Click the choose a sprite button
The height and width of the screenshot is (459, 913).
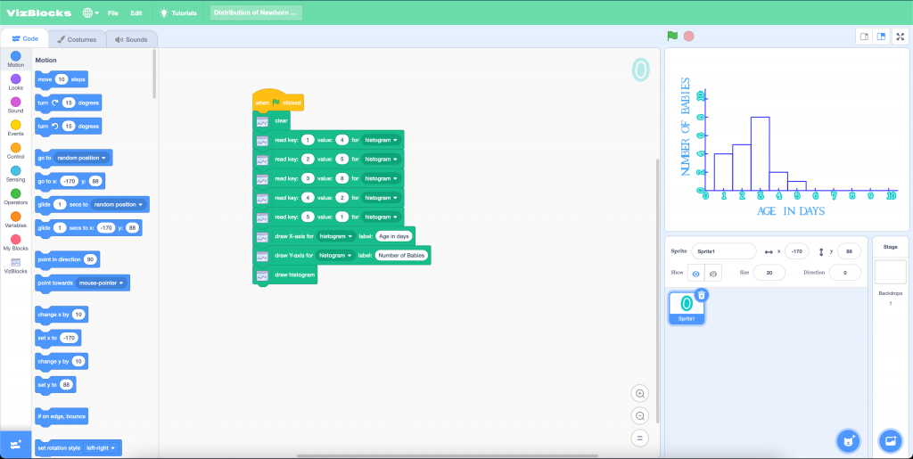click(848, 440)
